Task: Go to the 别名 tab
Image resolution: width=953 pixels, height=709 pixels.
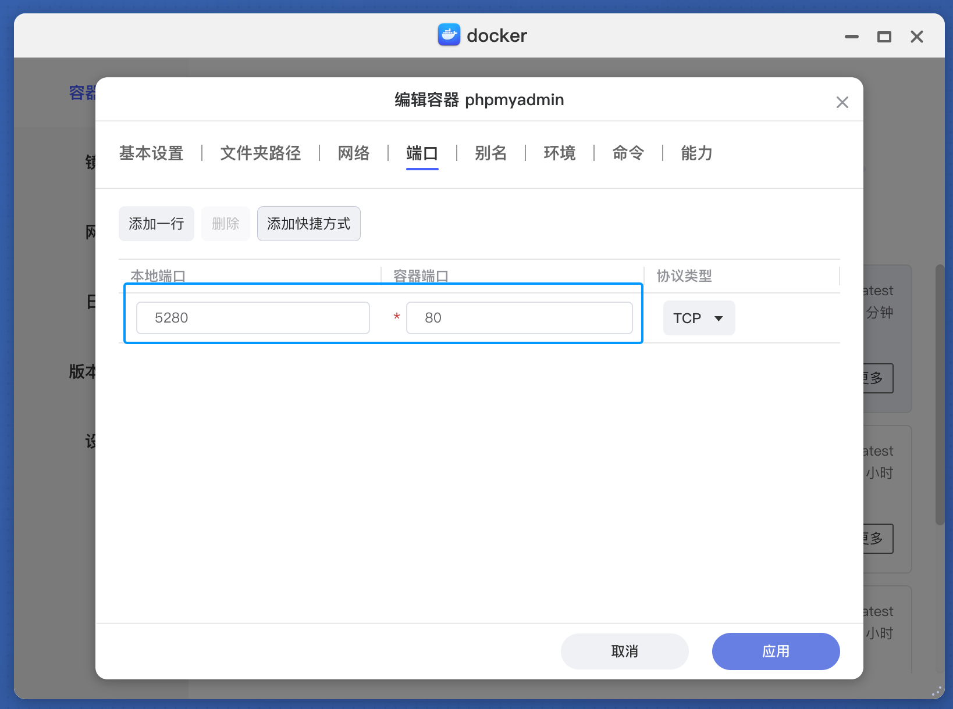Action: tap(491, 153)
